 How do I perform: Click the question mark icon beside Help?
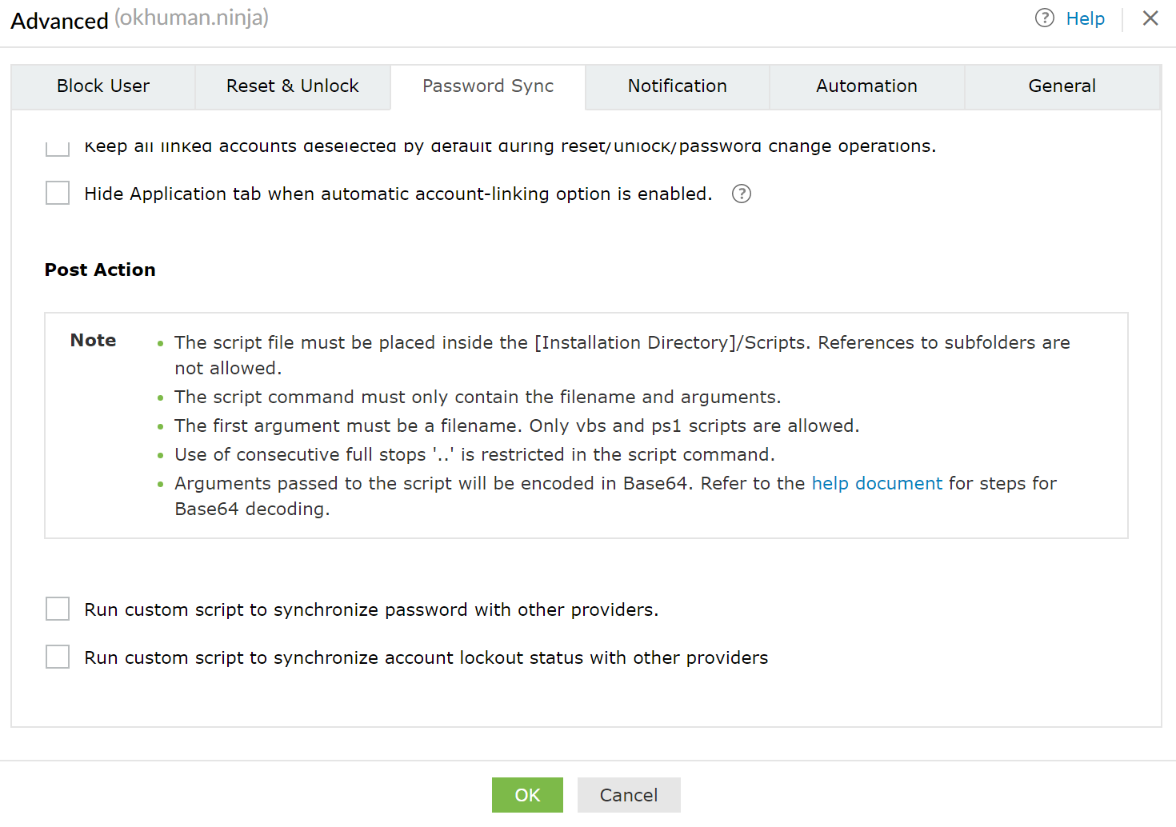pos(1044,18)
